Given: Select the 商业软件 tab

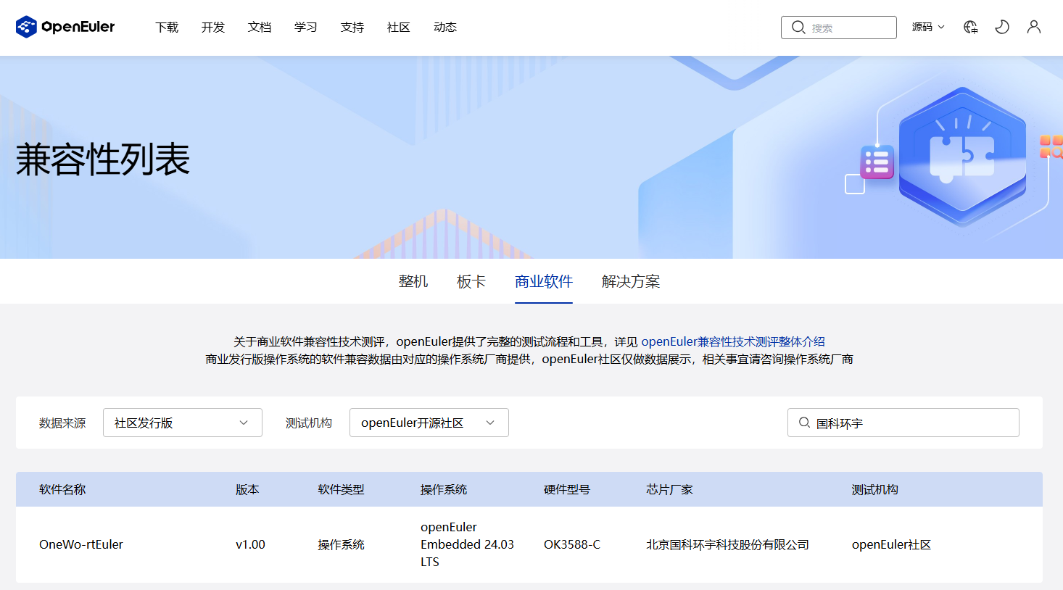Looking at the screenshot, I should tap(544, 281).
